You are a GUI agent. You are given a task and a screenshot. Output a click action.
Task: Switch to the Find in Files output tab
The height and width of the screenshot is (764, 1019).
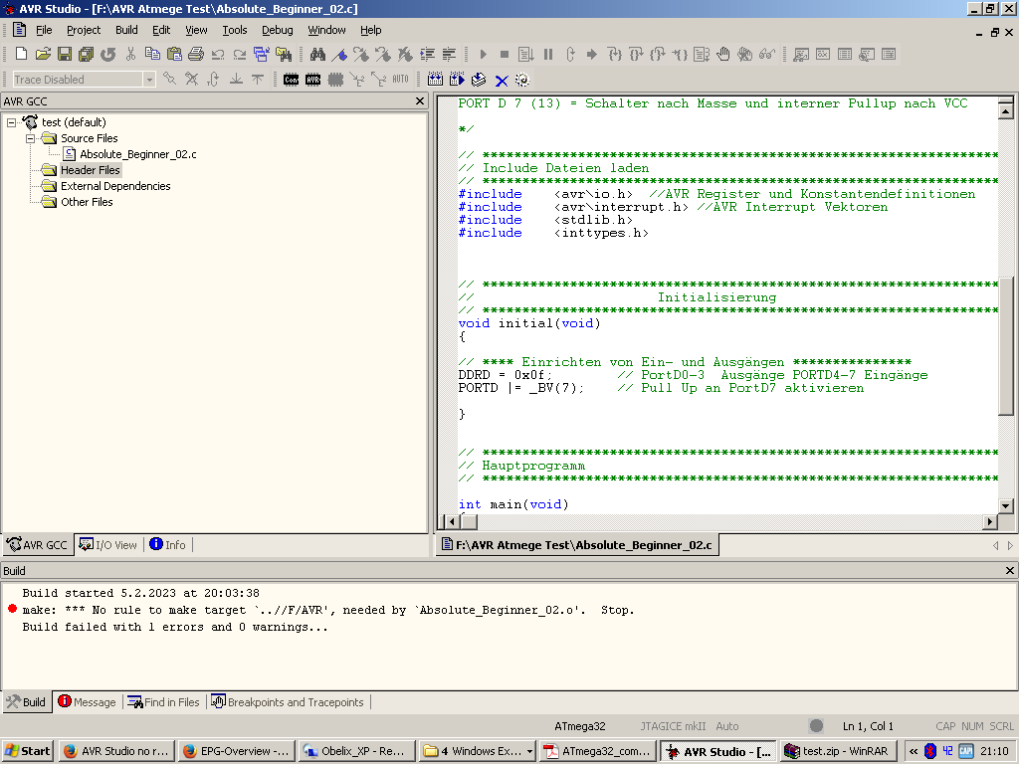(x=164, y=702)
